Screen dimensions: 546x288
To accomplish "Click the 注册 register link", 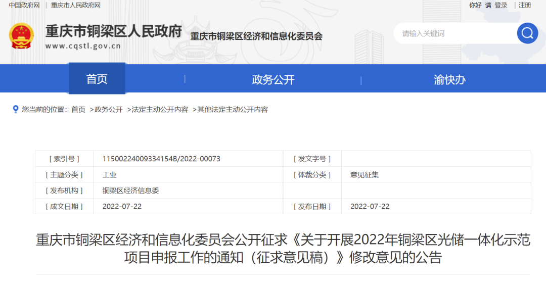I will pyautogui.click(x=525, y=5).
